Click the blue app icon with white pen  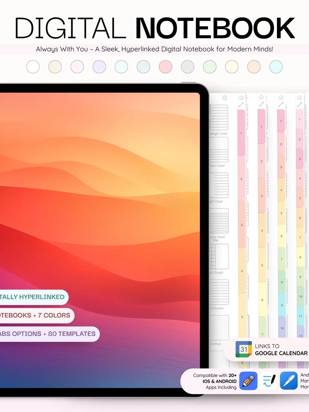tap(289, 381)
